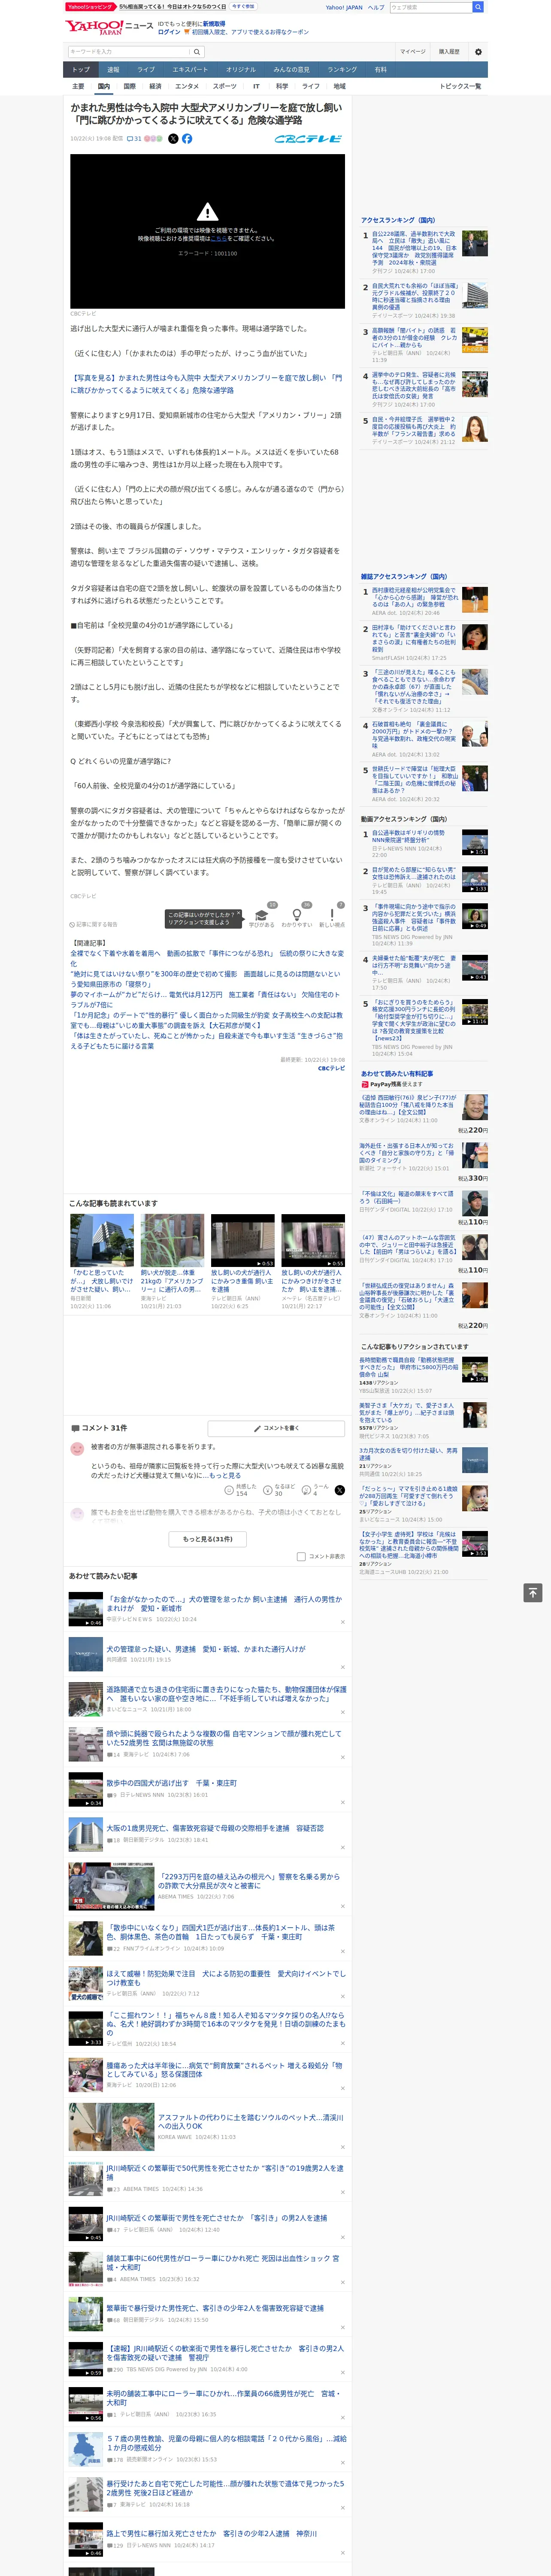
Task: Toggle the コメント非表示 checkbox
Action: point(301,1556)
